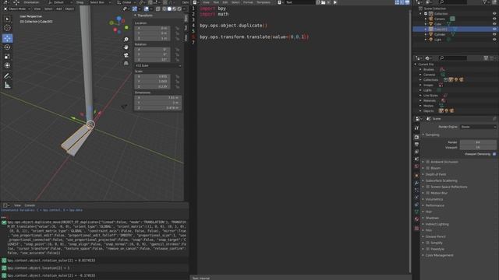Open the Render Engine dropdown
This screenshot has height=280, width=499.
478,127
